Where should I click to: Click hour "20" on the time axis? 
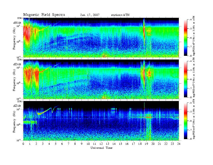[x=153, y=144]
